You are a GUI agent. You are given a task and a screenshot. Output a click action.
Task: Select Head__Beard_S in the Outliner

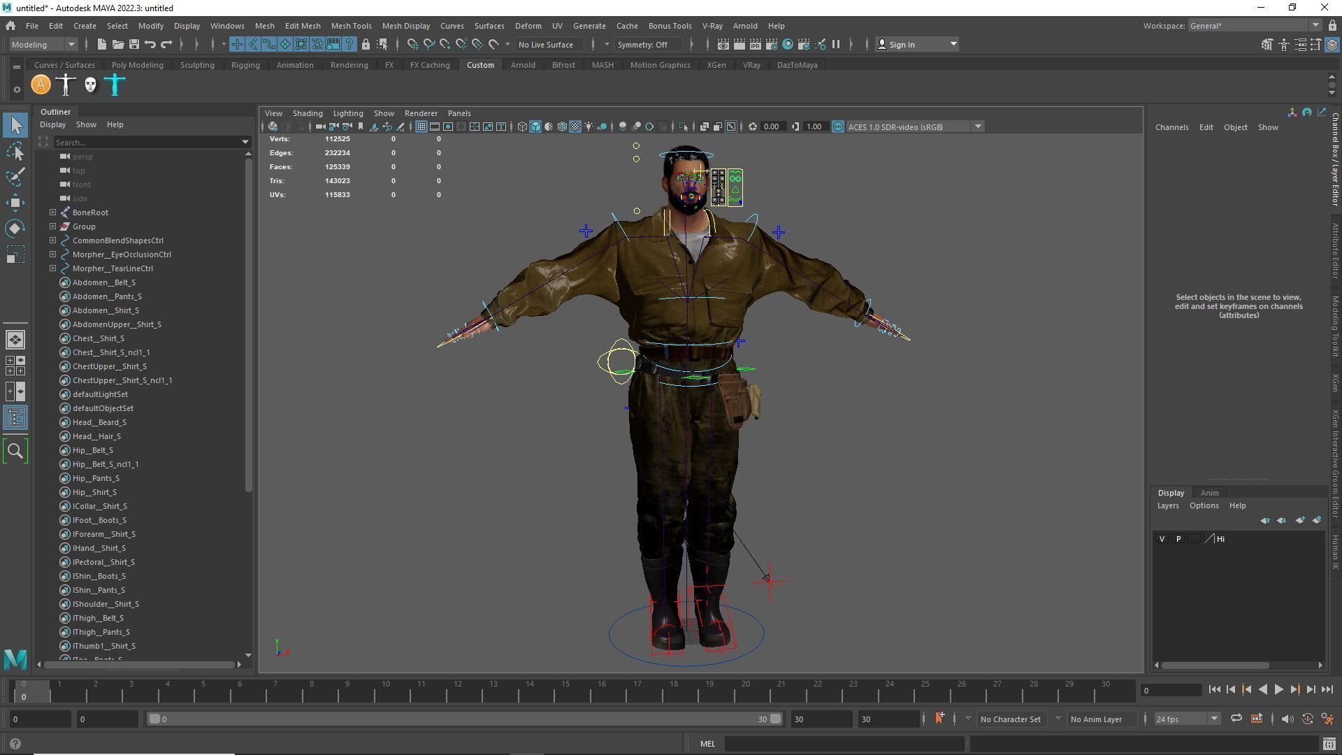click(99, 422)
